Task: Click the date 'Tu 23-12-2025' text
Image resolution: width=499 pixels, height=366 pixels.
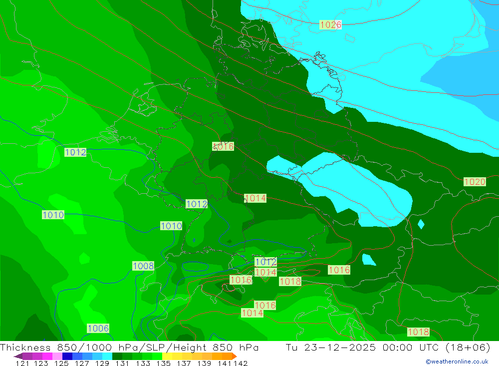Action: (331, 347)
